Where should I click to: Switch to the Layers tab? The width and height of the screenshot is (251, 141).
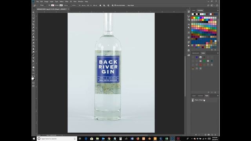[x=194, y=96]
